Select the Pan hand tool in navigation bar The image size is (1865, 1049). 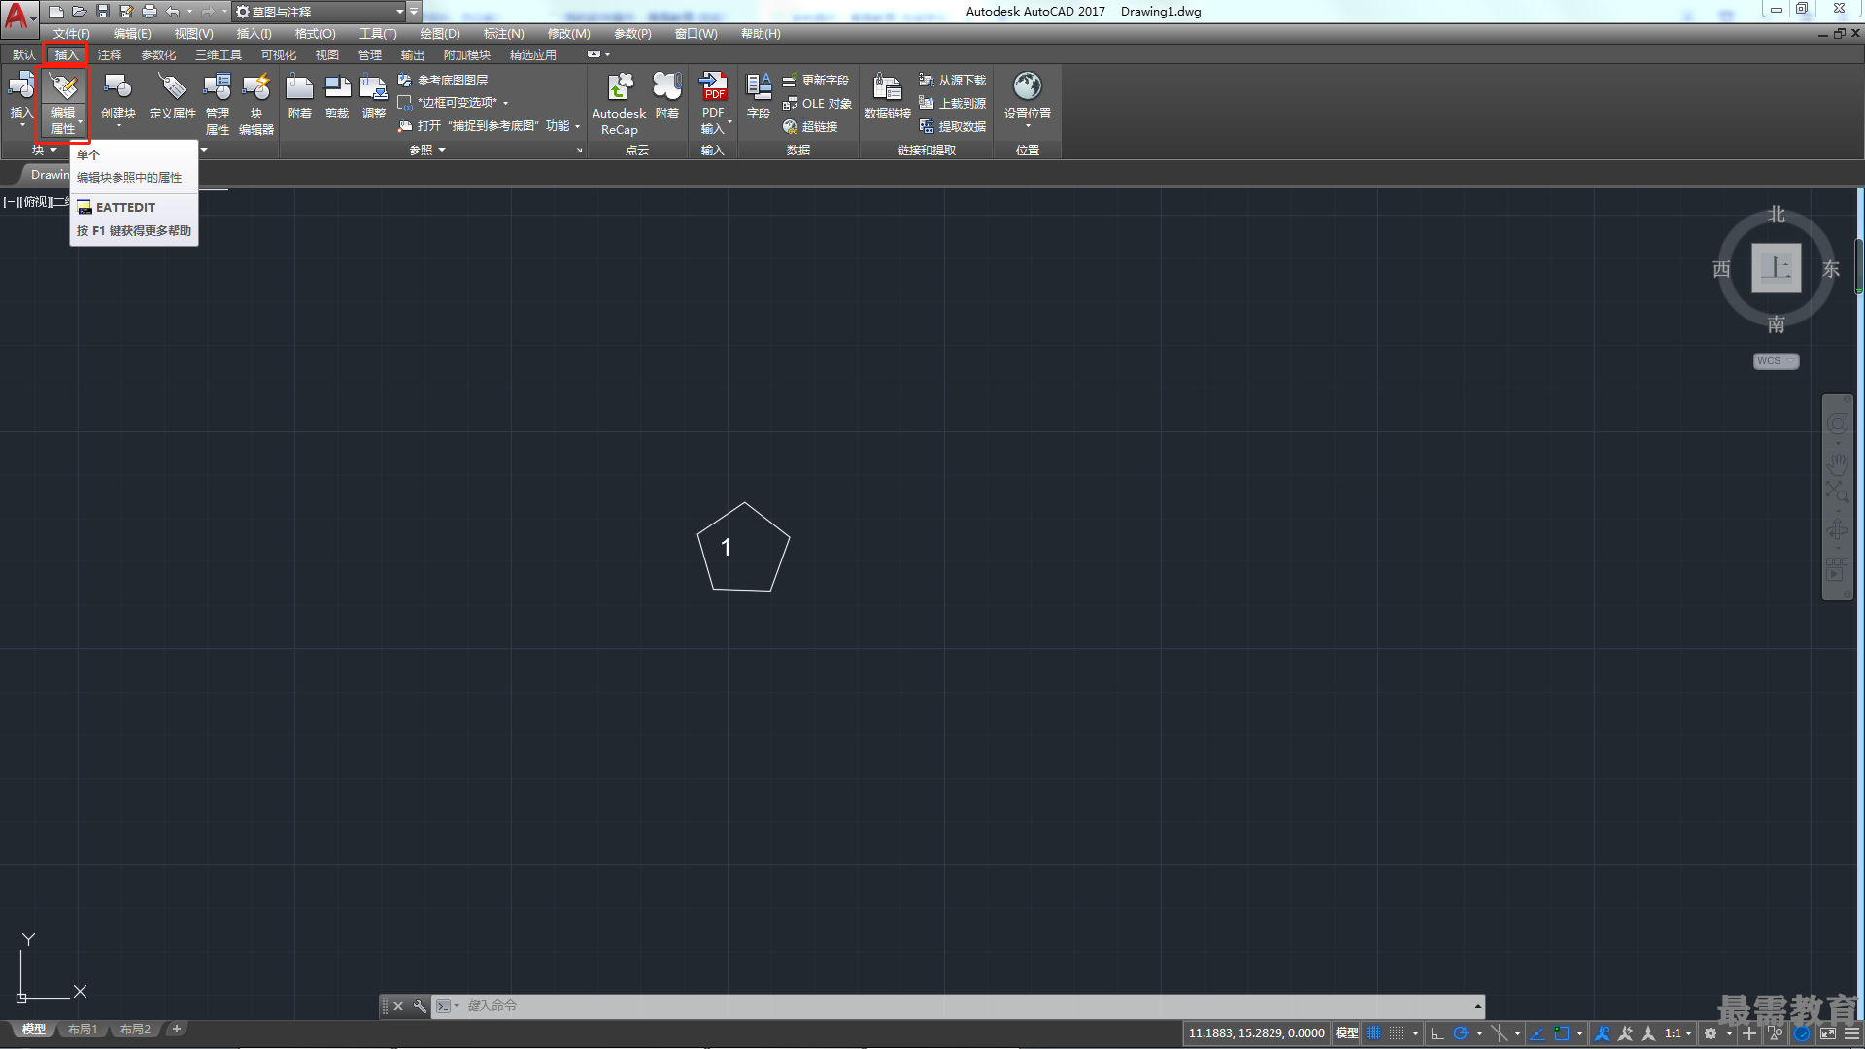pos(1837,463)
